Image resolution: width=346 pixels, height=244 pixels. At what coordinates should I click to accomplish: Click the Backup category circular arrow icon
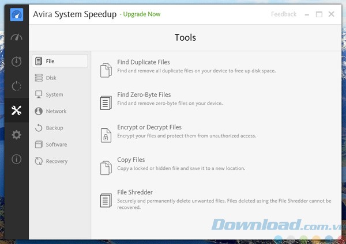coord(39,128)
